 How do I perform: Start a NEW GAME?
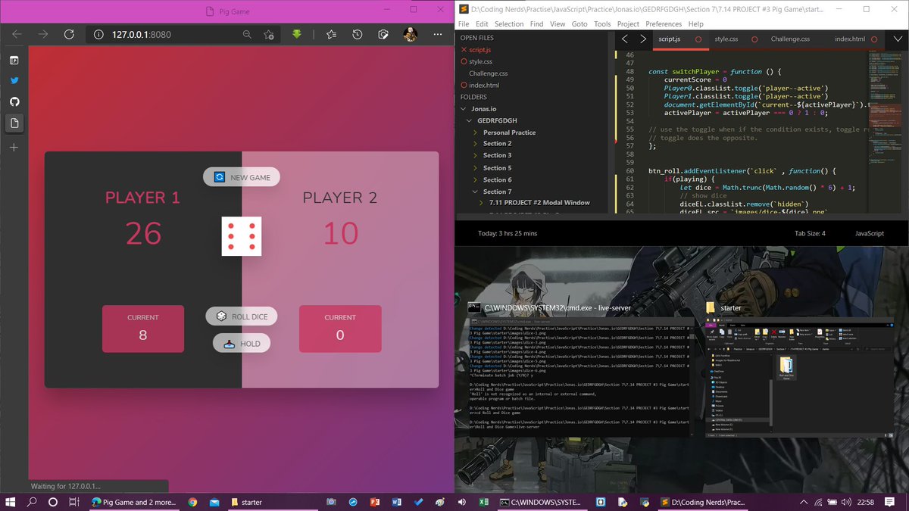pos(241,176)
